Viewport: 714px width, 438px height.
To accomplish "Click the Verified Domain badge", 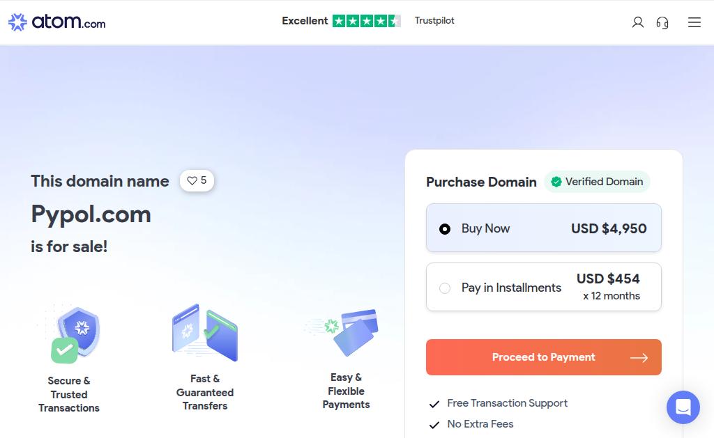I will click(597, 182).
